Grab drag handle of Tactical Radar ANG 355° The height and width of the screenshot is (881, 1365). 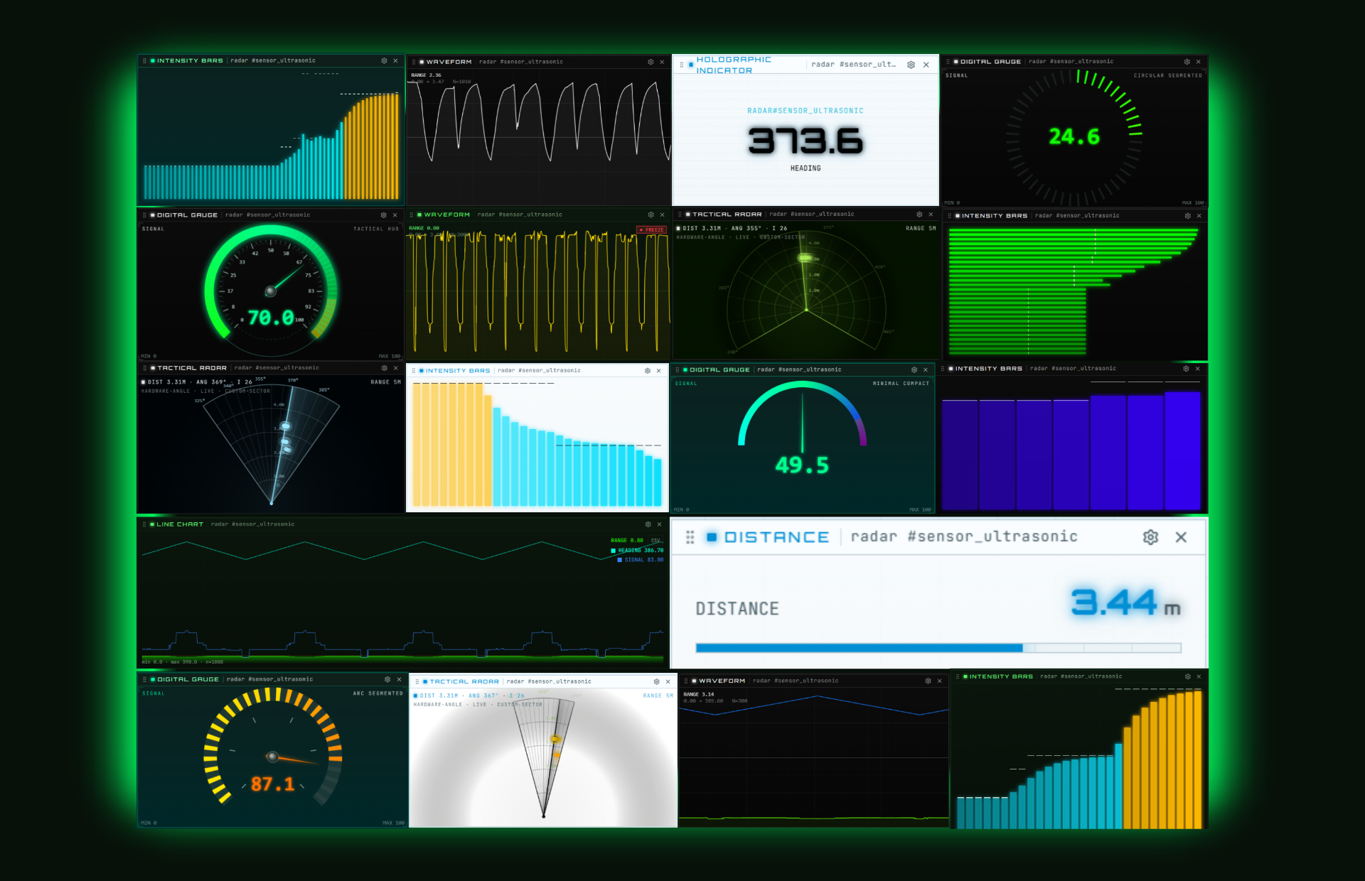pos(680,214)
